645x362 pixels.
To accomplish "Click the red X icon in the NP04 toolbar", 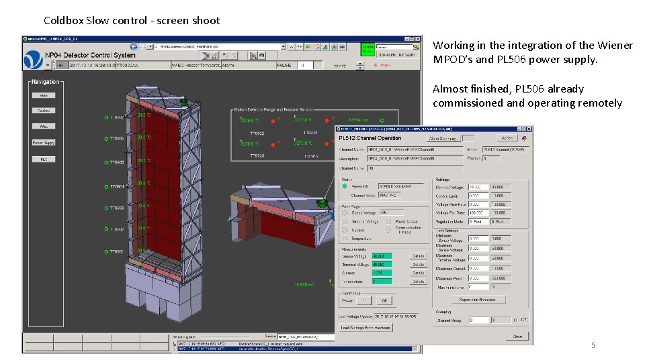I will pos(291,47).
